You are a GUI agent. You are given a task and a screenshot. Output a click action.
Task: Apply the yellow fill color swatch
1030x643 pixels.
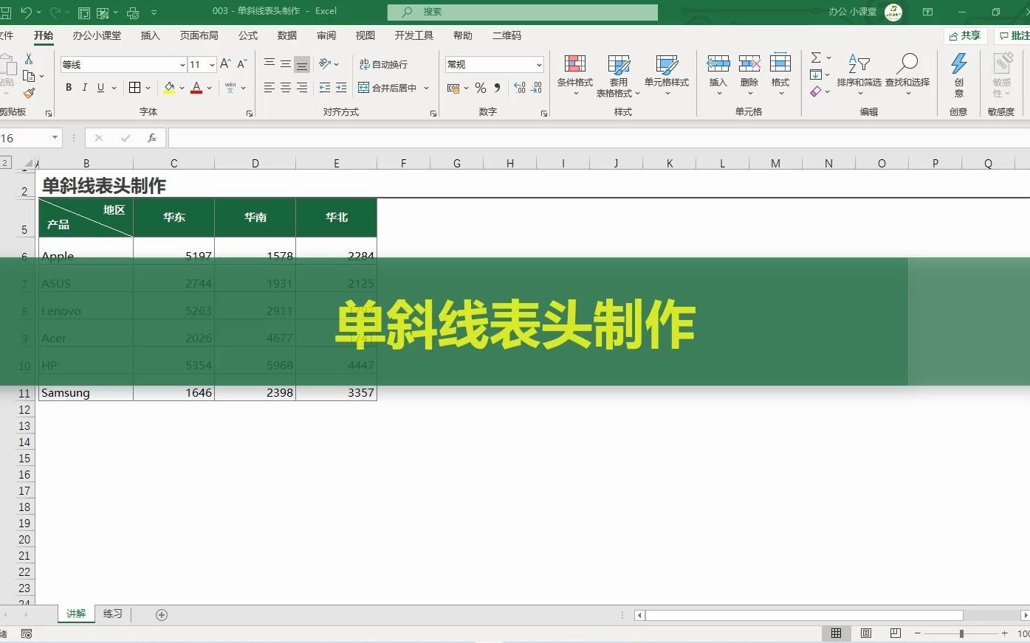(169, 88)
